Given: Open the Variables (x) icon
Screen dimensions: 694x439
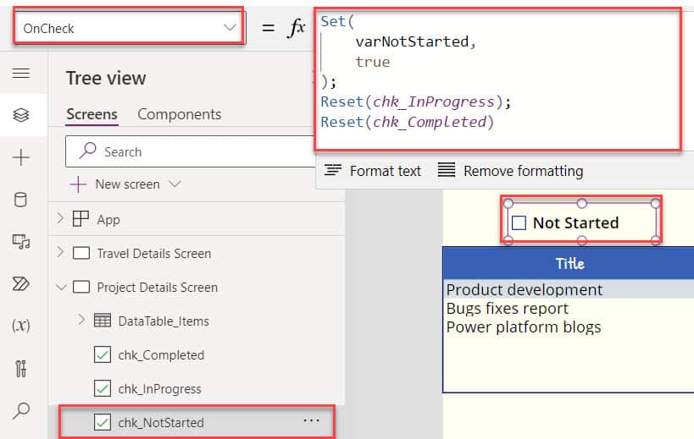Looking at the screenshot, I should (x=21, y=326).
